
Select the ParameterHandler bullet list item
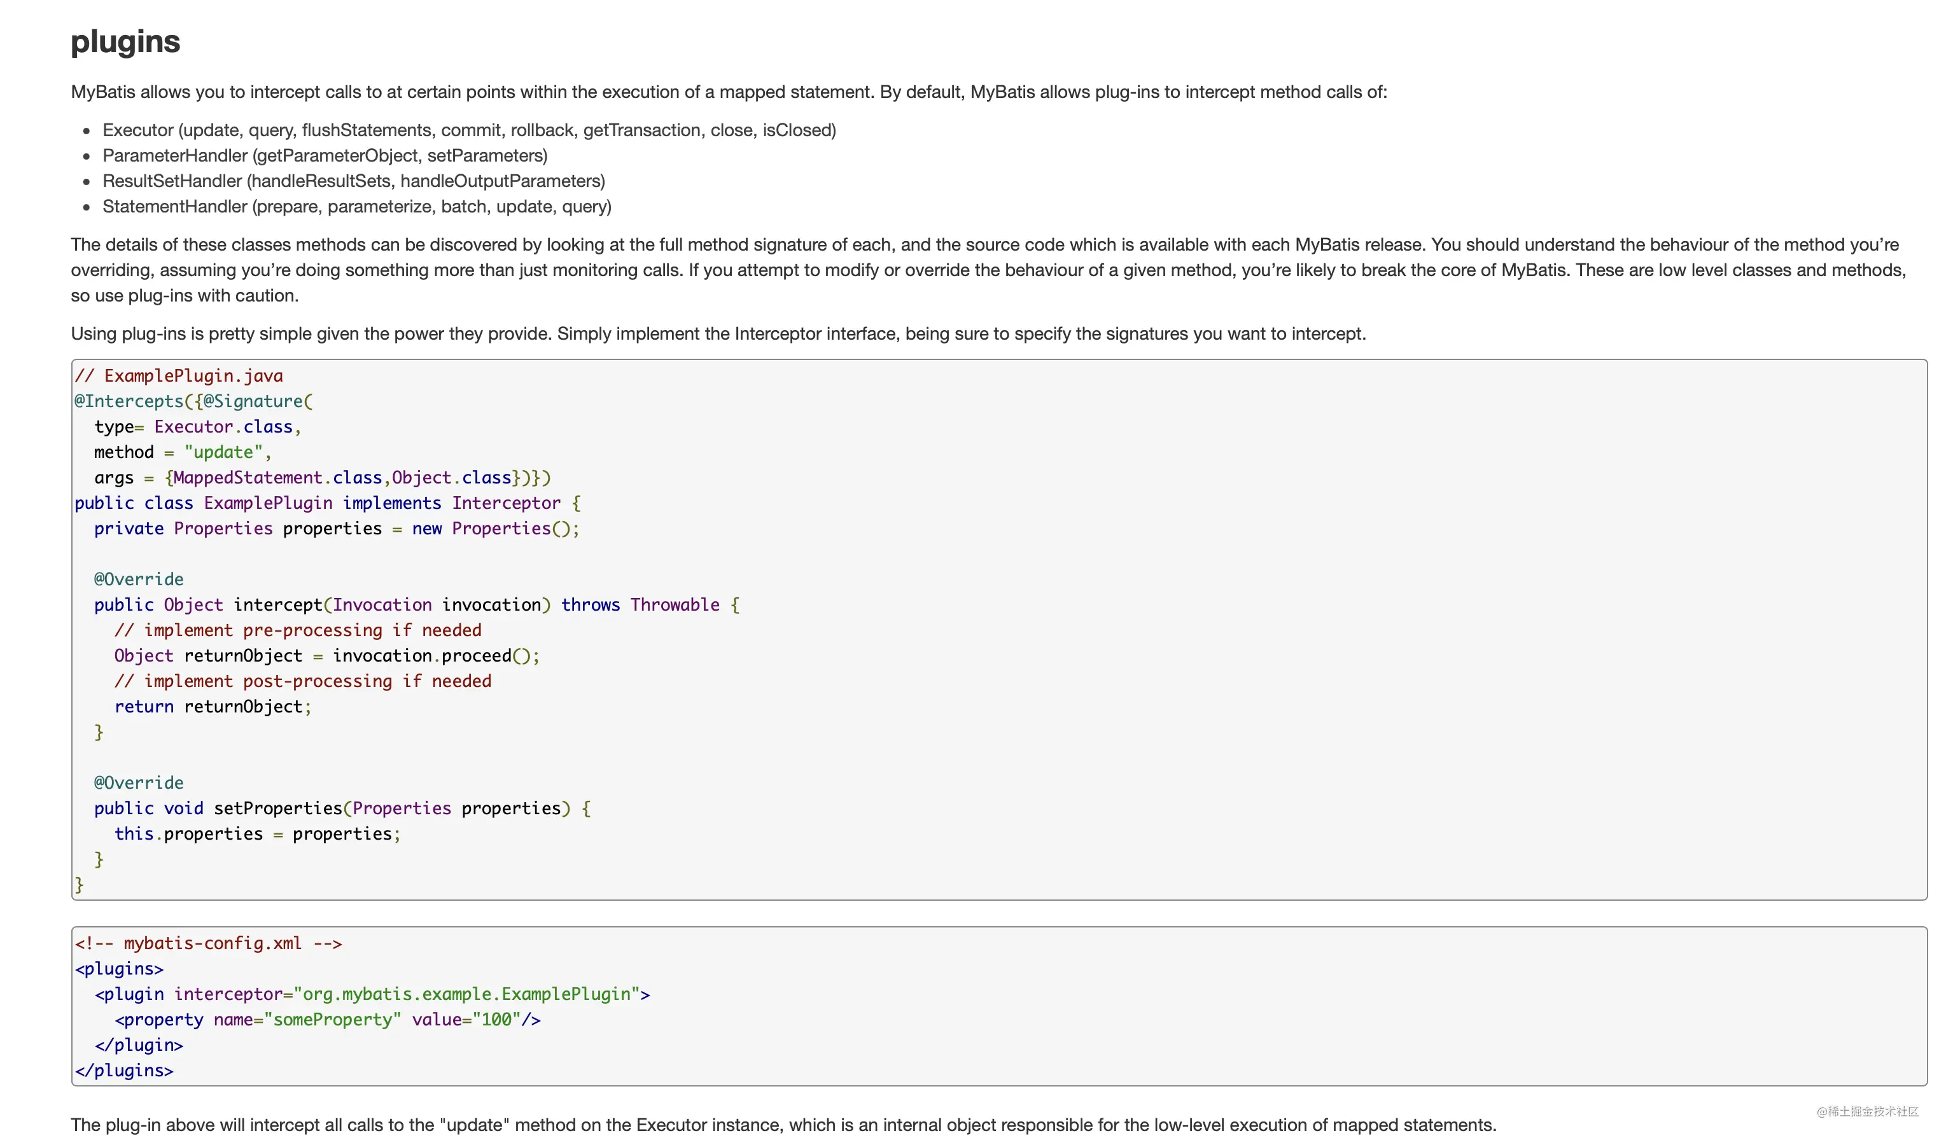click(x=325, y=155)
